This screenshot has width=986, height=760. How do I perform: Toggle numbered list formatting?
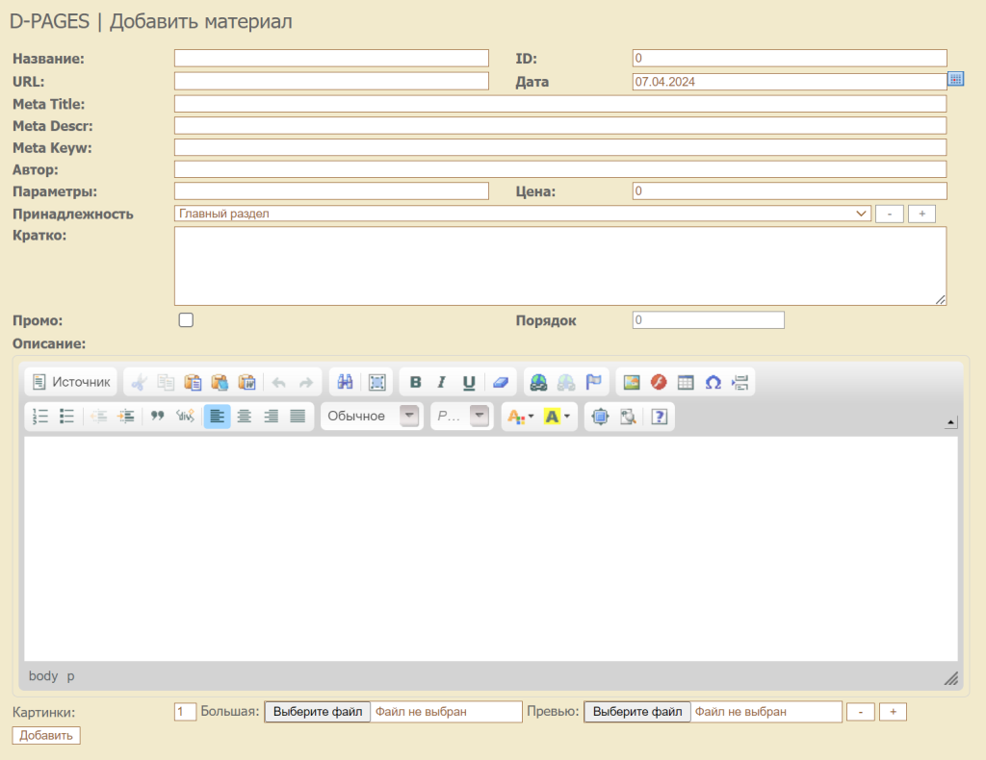click(40, 416)
